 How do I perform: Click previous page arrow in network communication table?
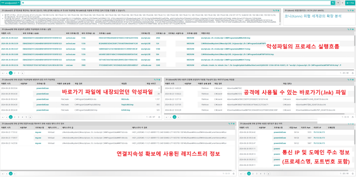[x=245, y=173]
